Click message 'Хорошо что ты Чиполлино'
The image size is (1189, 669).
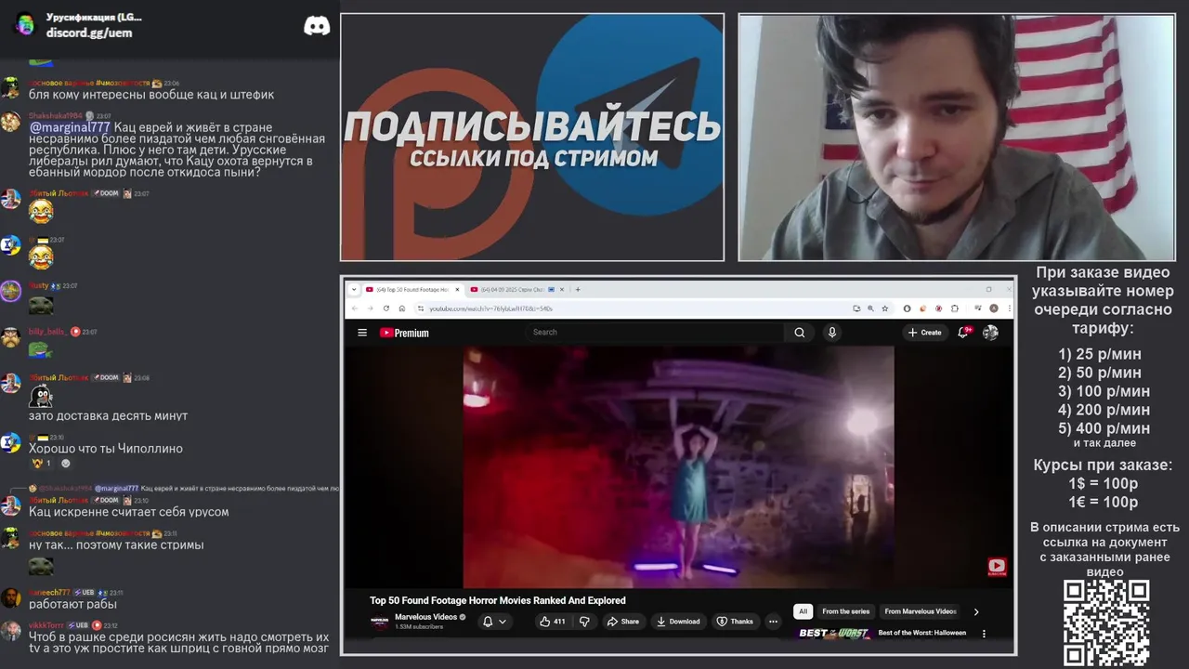pos(106,449)
